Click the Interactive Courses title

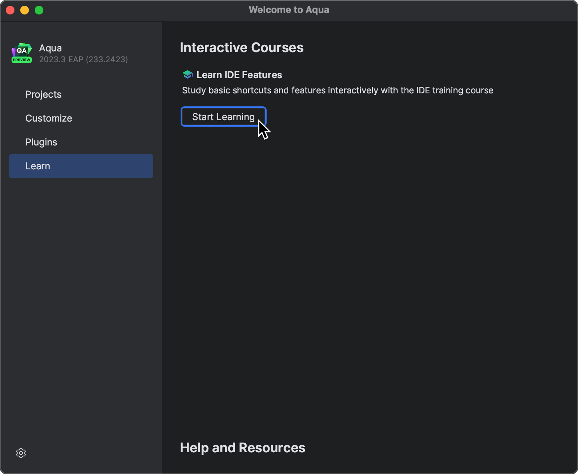click(x=242, y=47)
